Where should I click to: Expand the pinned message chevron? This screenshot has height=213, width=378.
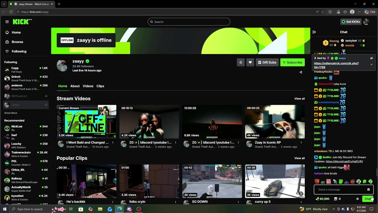coord(372,64)
